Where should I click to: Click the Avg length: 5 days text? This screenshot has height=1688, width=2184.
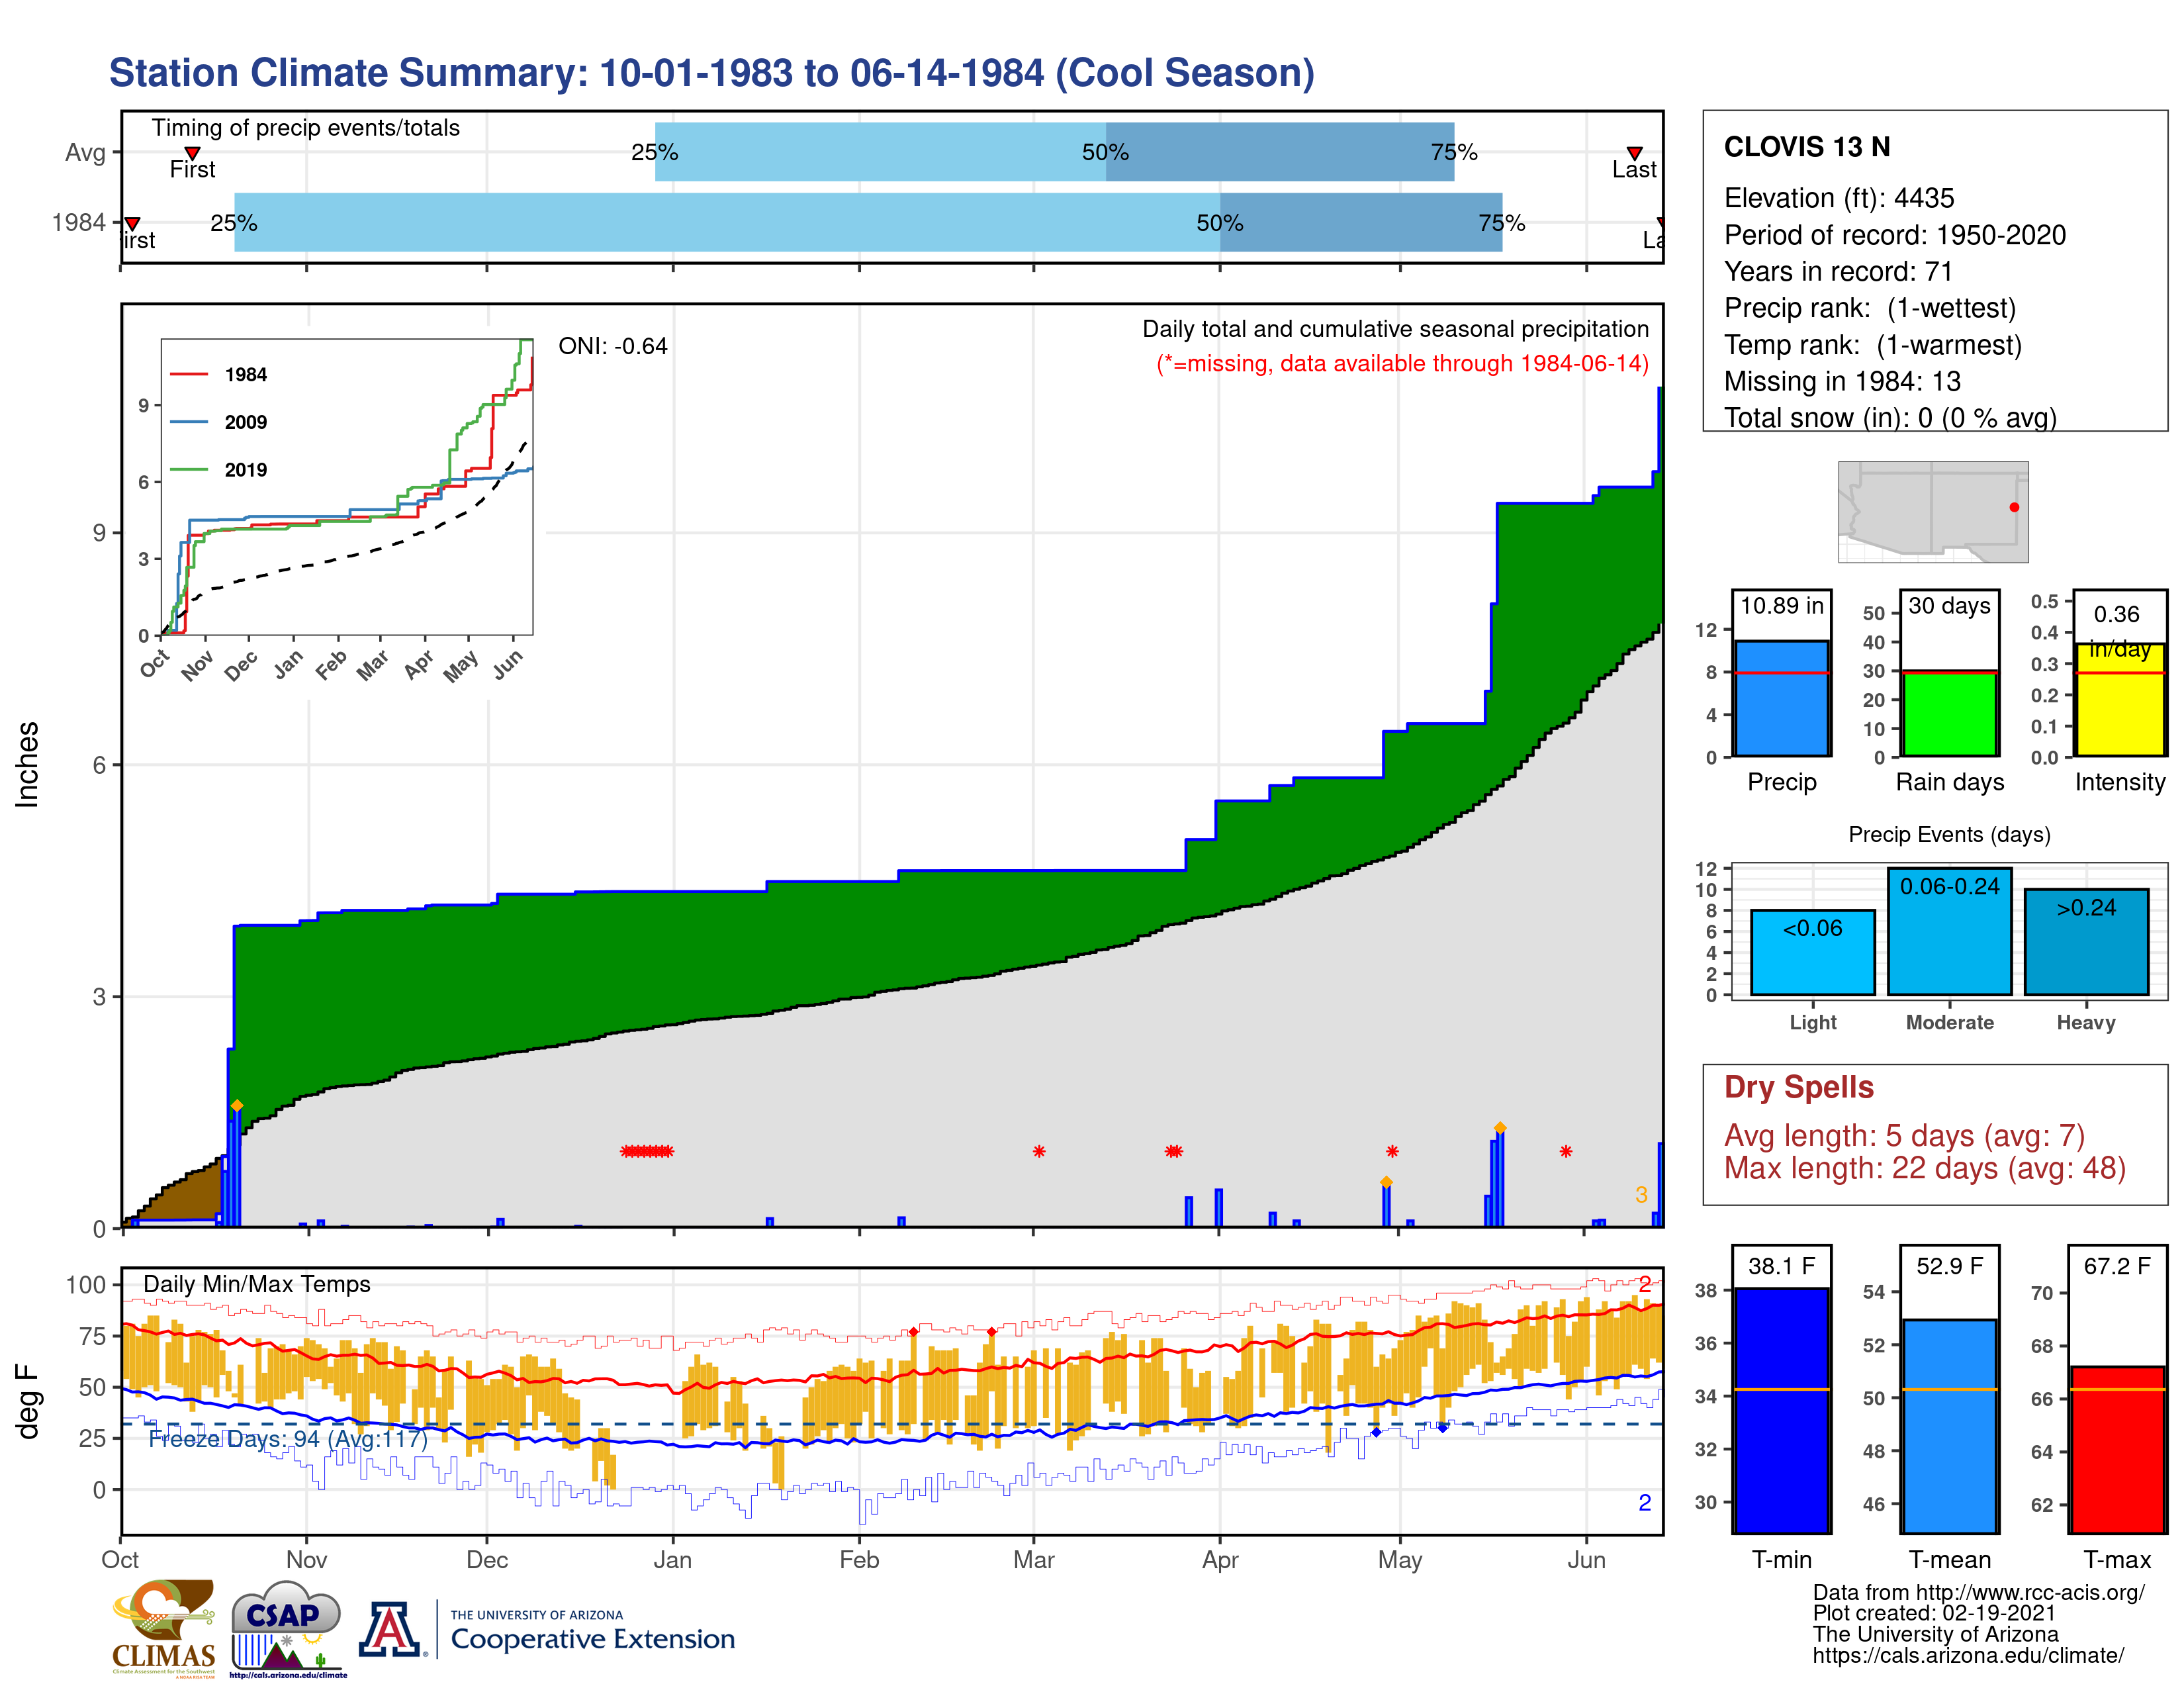coord(1904,1136)
